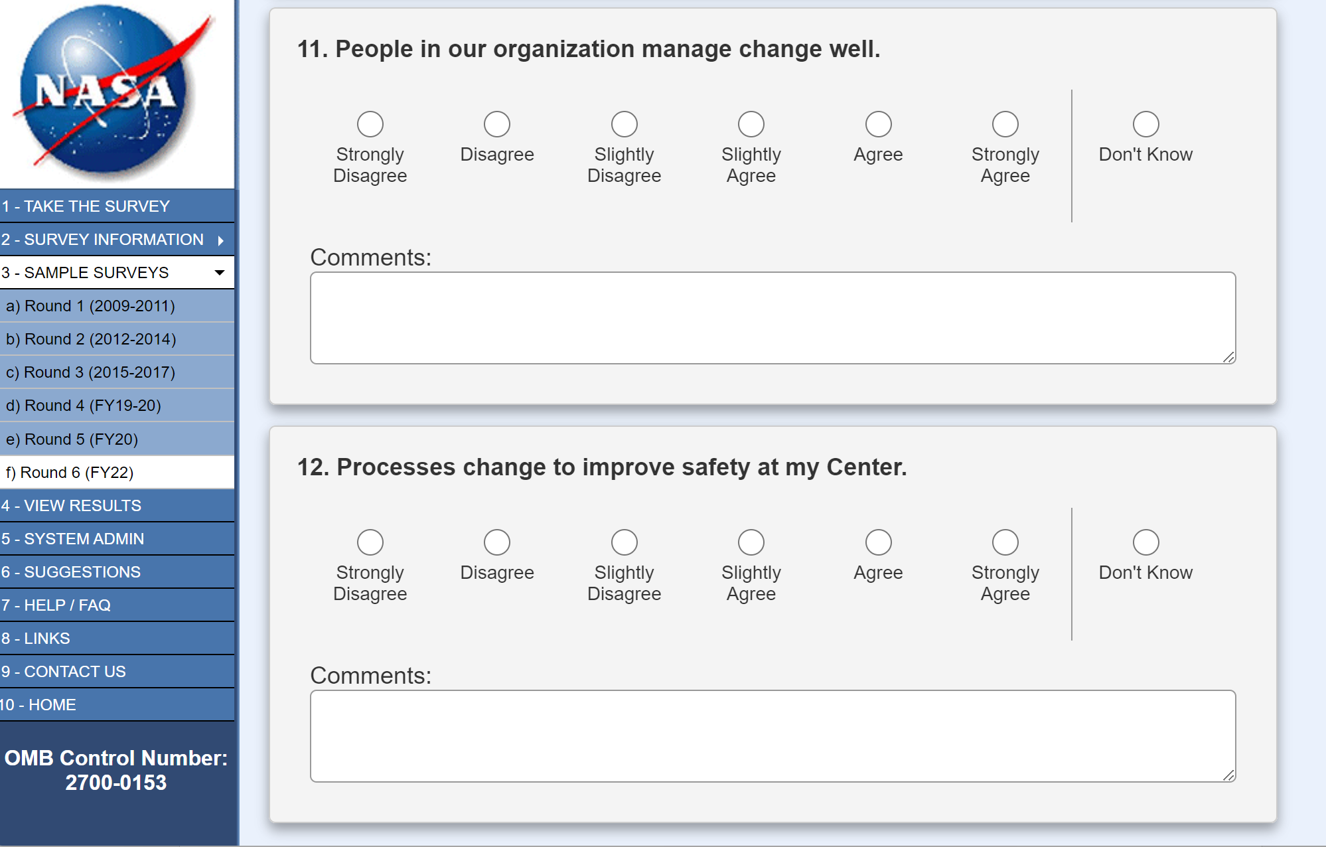This screenshot has width=1326, height=847.
Task: Go to Round 6 (FY22) survey
Action: [x=70, y=473]
